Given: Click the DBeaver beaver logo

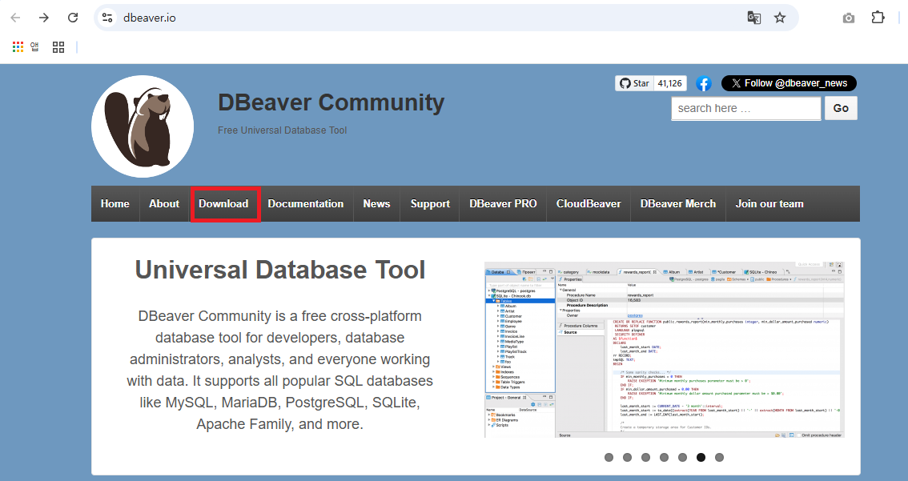Looking at the screenshot, I should point(143,126).
